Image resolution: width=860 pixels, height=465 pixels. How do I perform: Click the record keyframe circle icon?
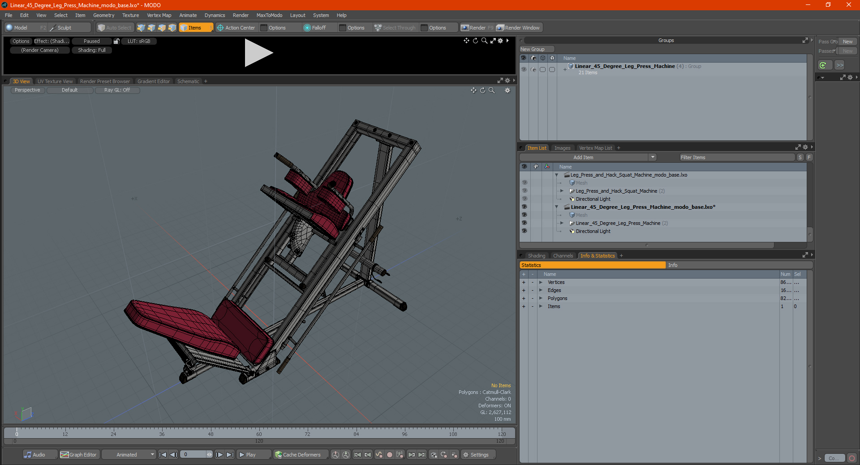pyautogui.click(x=390, y=455)
